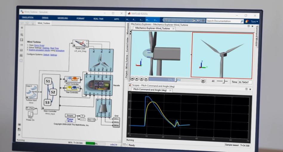Pause the Mechanics Explorer animation
This screenshot has width=283, height=152.
(x=141, y=79)
